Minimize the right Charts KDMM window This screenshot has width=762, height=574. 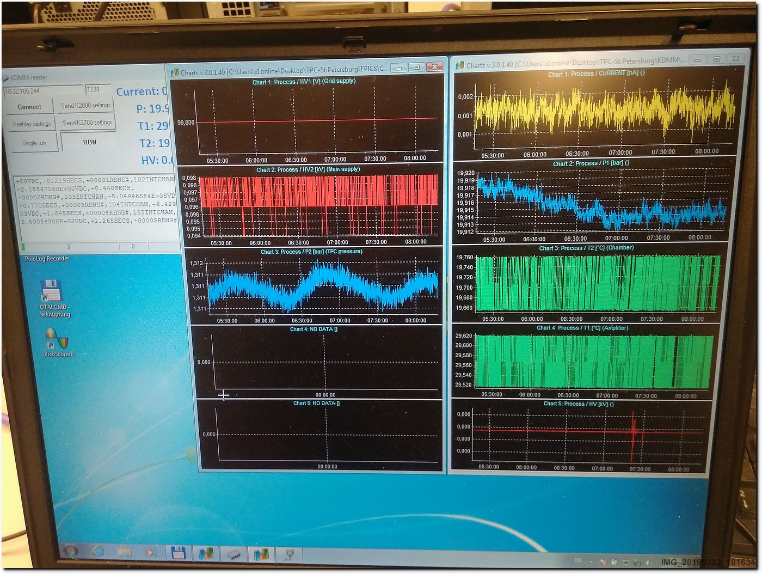tap(698, 59)
